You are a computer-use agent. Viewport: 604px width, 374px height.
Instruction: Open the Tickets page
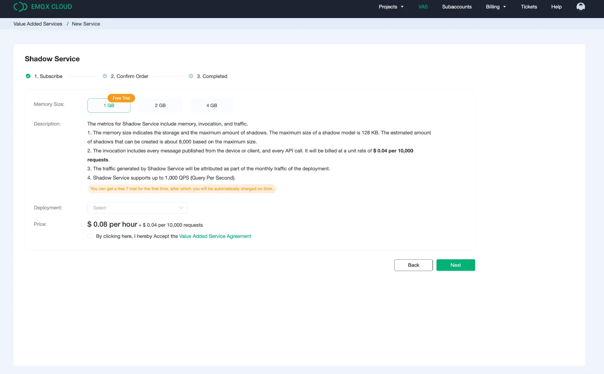point(529,7)
